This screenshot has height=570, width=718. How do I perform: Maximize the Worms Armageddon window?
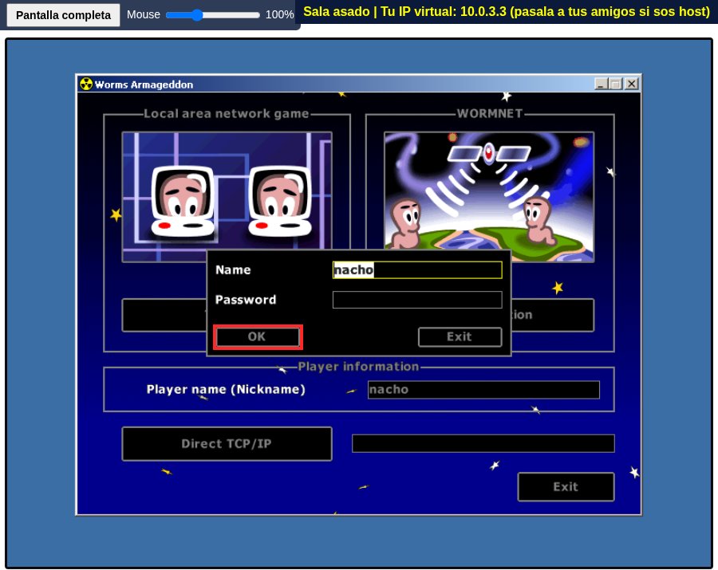pos(616,85)
